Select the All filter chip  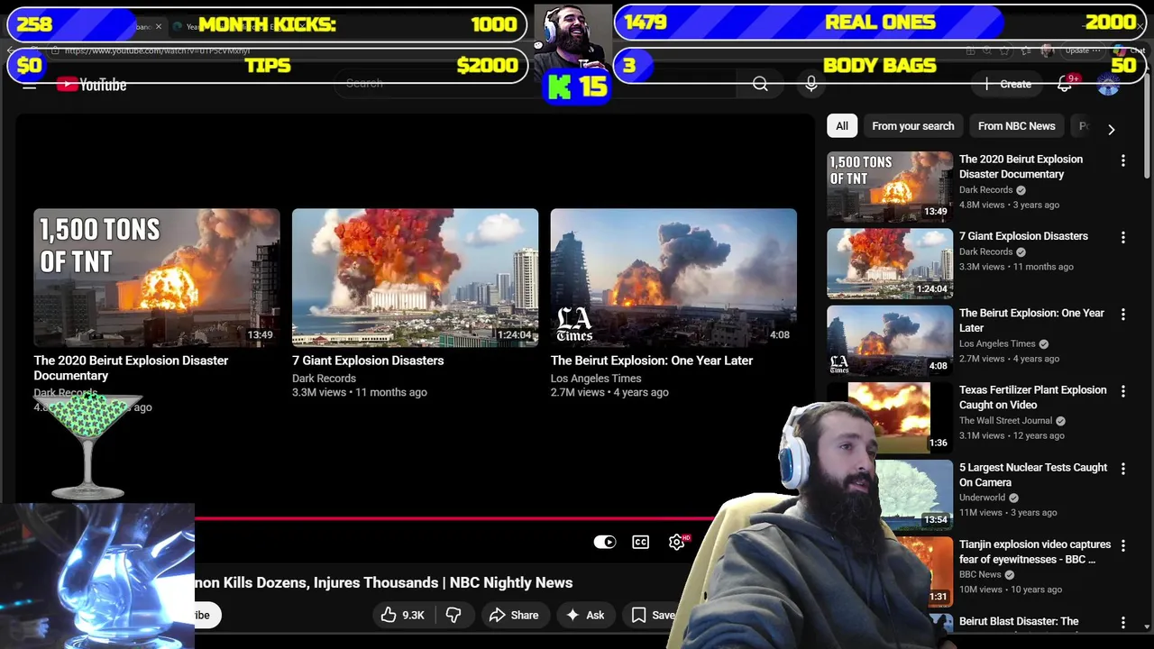[x=842, y=126]
